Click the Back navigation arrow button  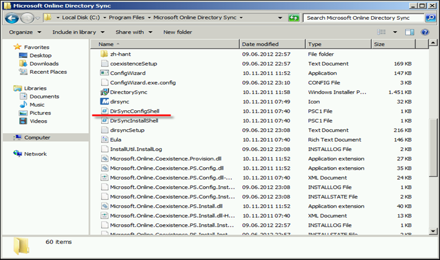pos(11,18)
